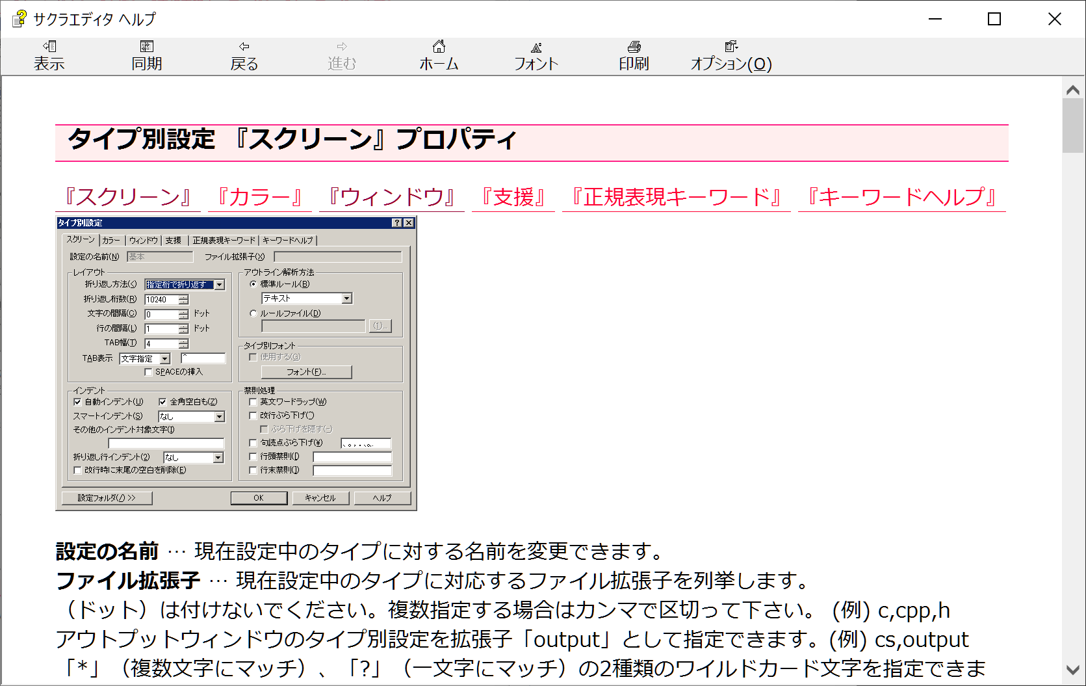Toggle 改行時に末尾の空白を削除(E) checkbox
Image resolution: width=1086 pixels, height=686 pixels.
77,470
